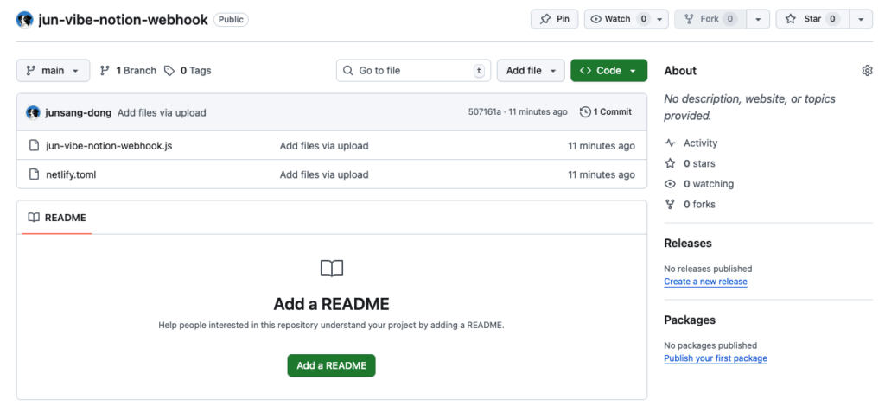The image size is (885, 412).
Task: Click Create a new release
Action: click(705, 281)
